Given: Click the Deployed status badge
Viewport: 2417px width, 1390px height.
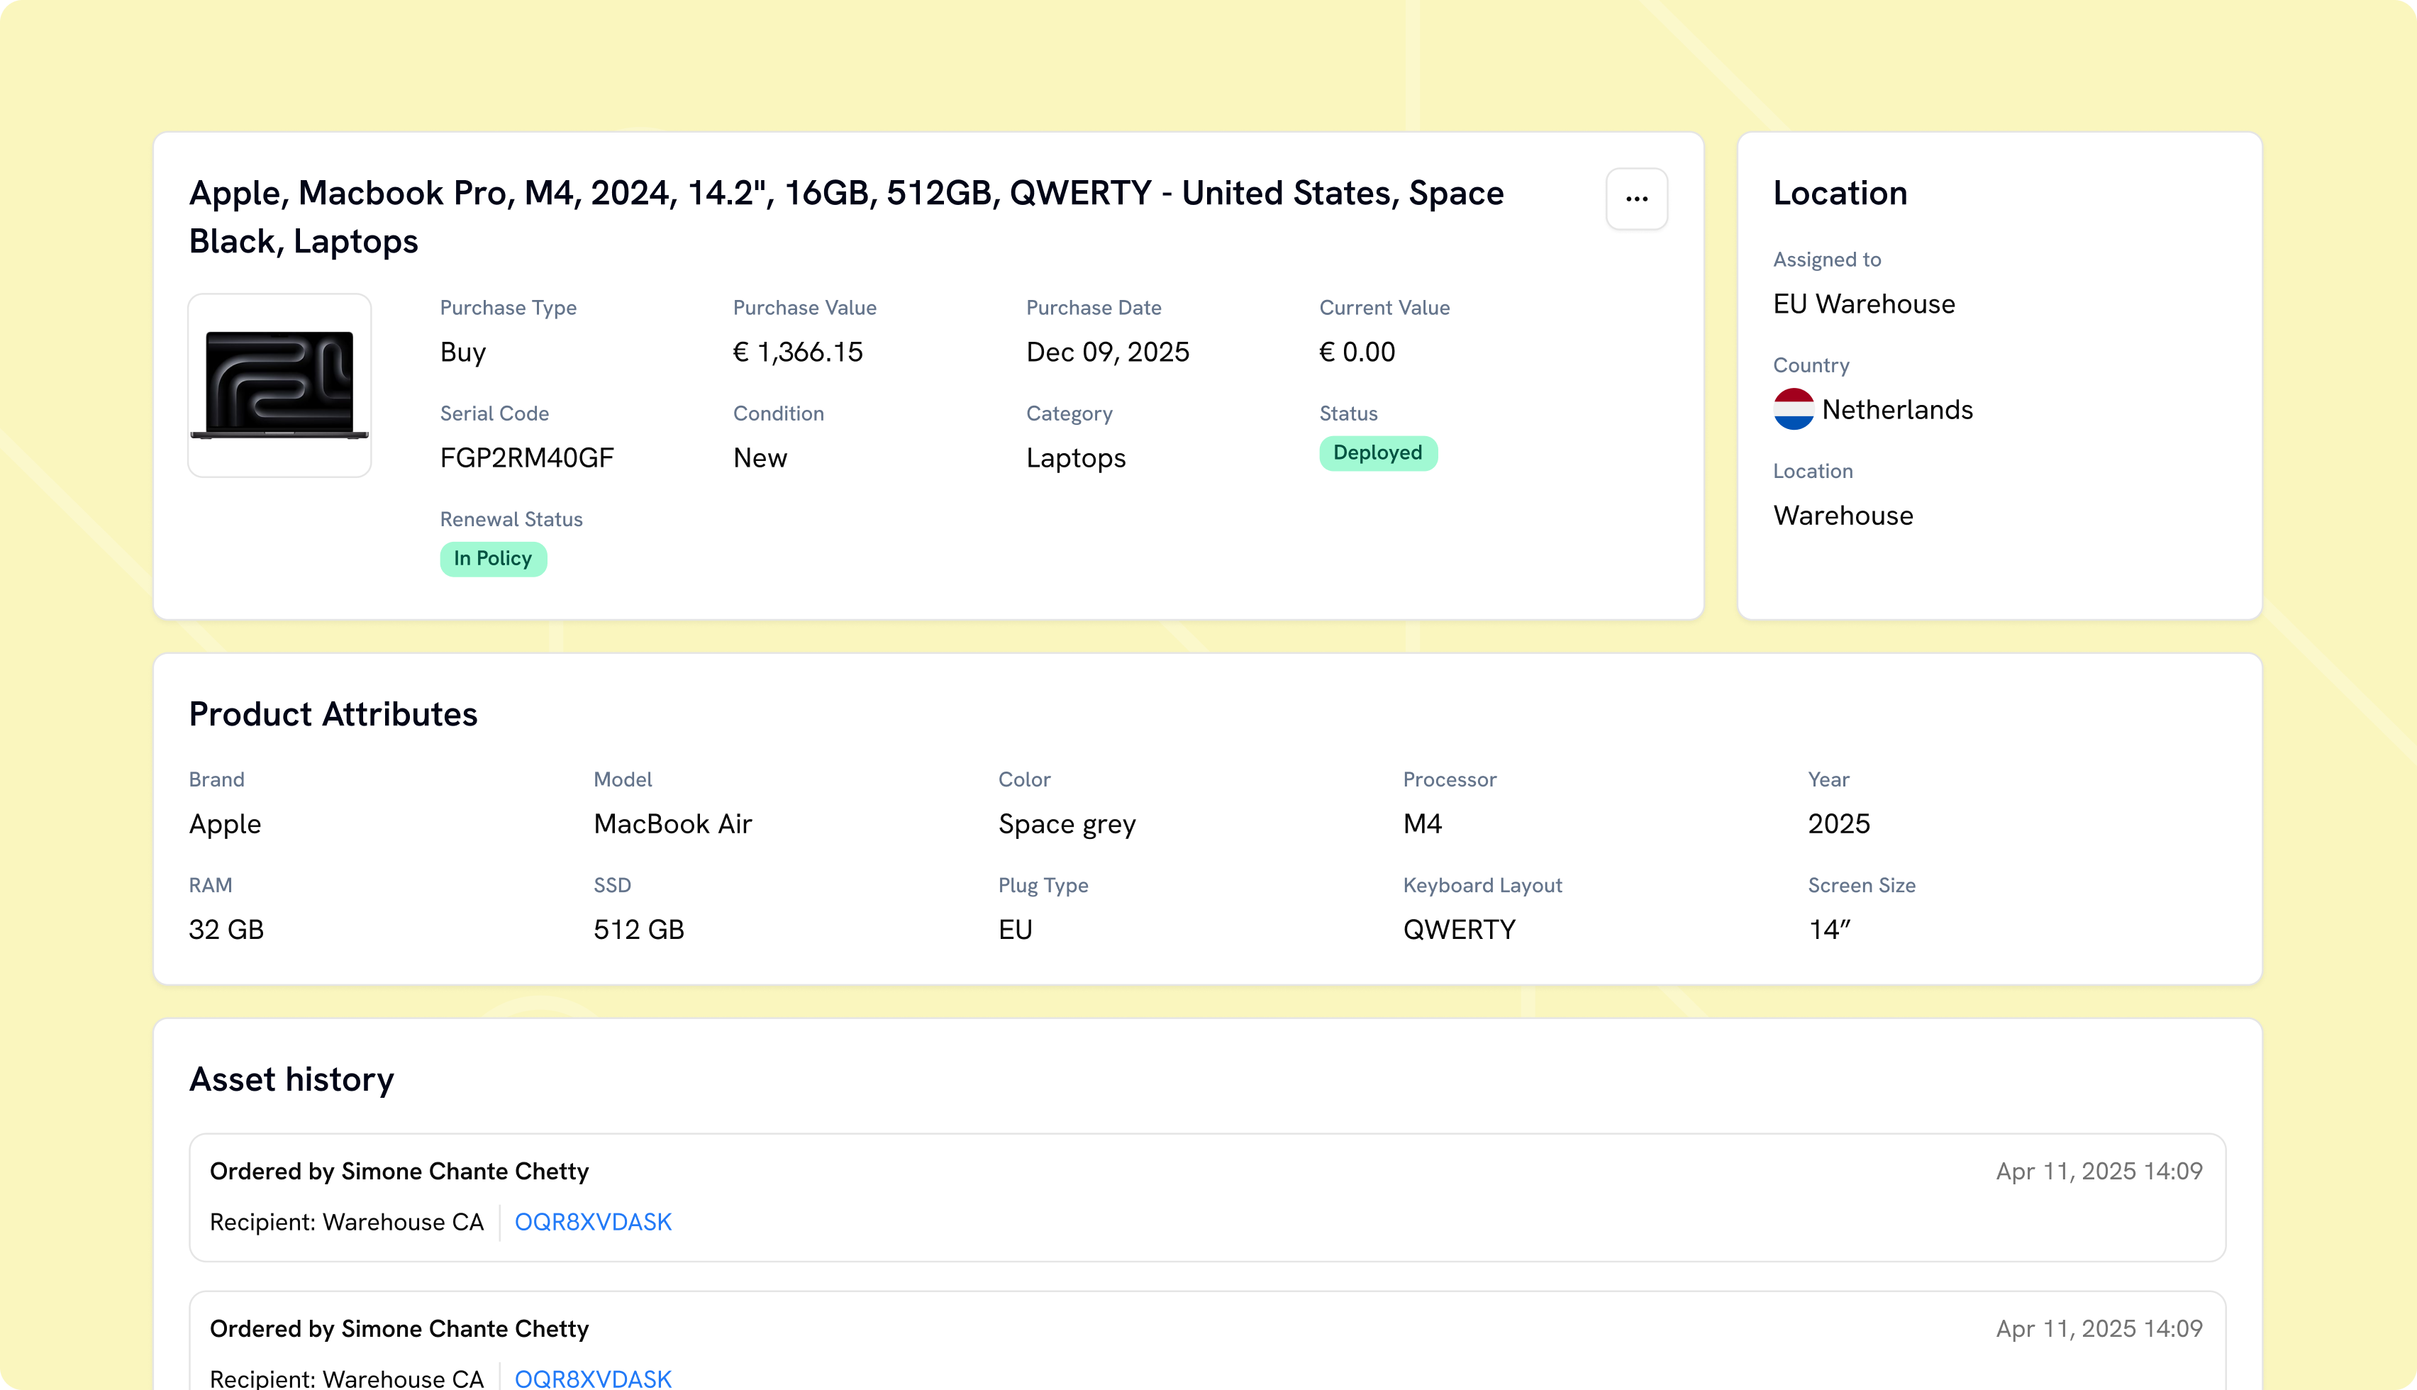Looking at the screenshot, I should [x=1377, y=452].
